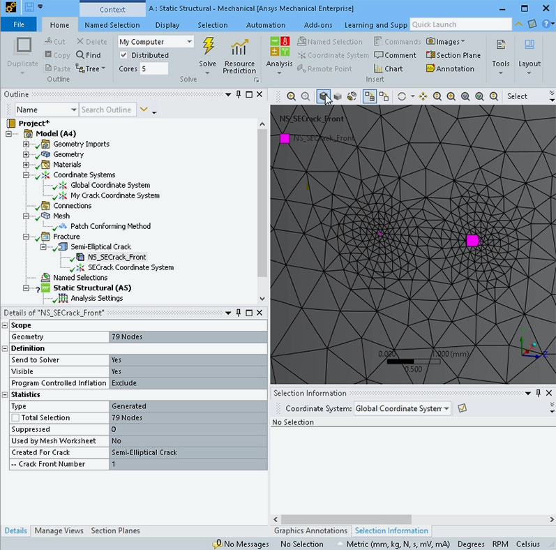Click the Comment button
The width and height of the screenshot is (556, 550).
[x=395, y=55]
